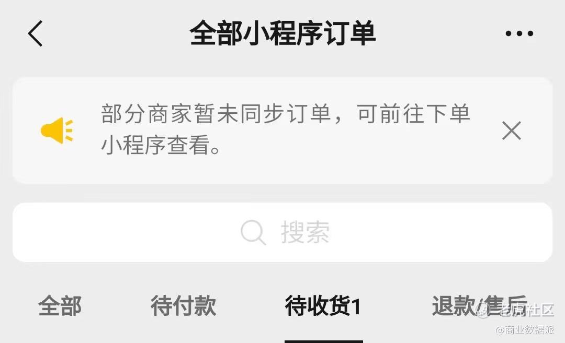
Task: Tap the notice text about unsynced merchant orders
Action: pos(286,129)
